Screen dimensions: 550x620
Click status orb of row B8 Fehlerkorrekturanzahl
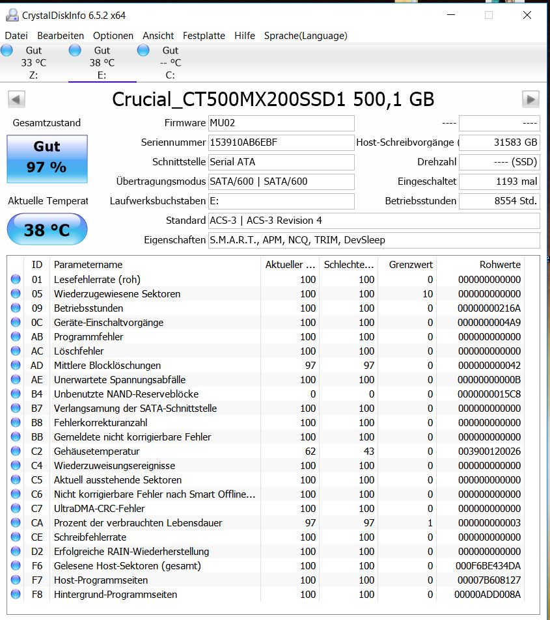click(16, 422)
